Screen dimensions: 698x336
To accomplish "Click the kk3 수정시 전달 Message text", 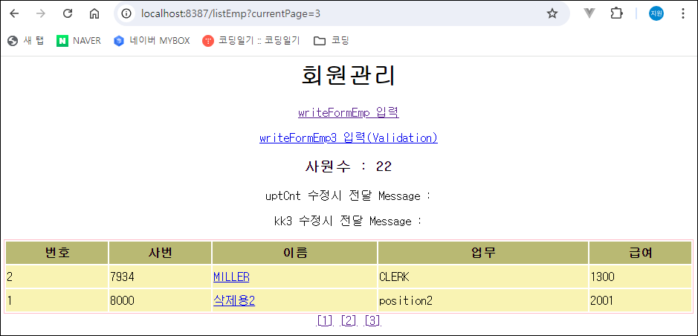I will tap(349, 222).
